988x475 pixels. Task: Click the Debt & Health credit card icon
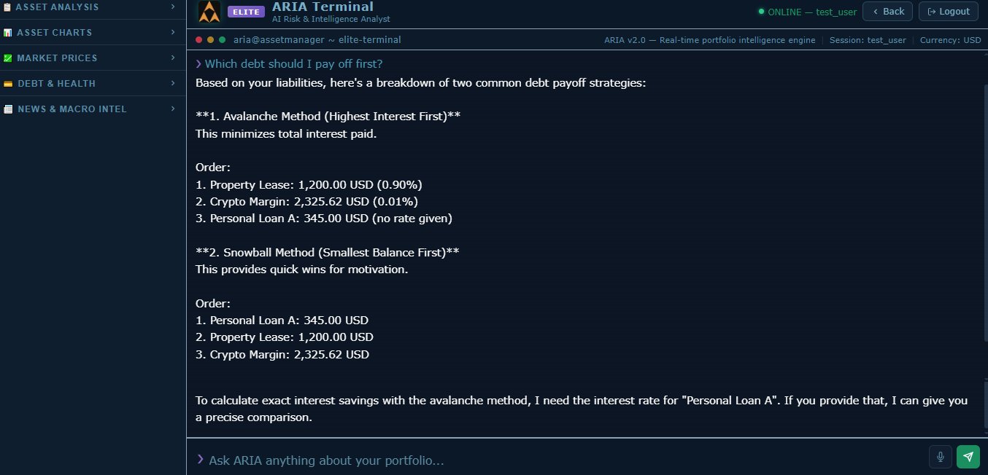click(x=9, y=84)
